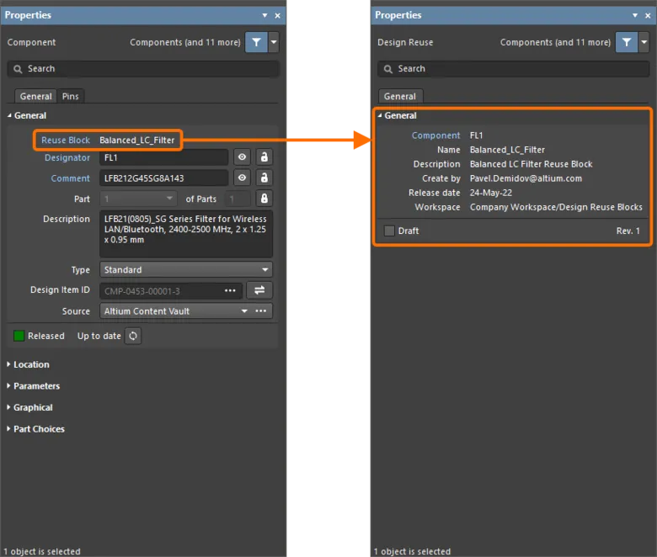Click the of Parts count field

point(238,199)
